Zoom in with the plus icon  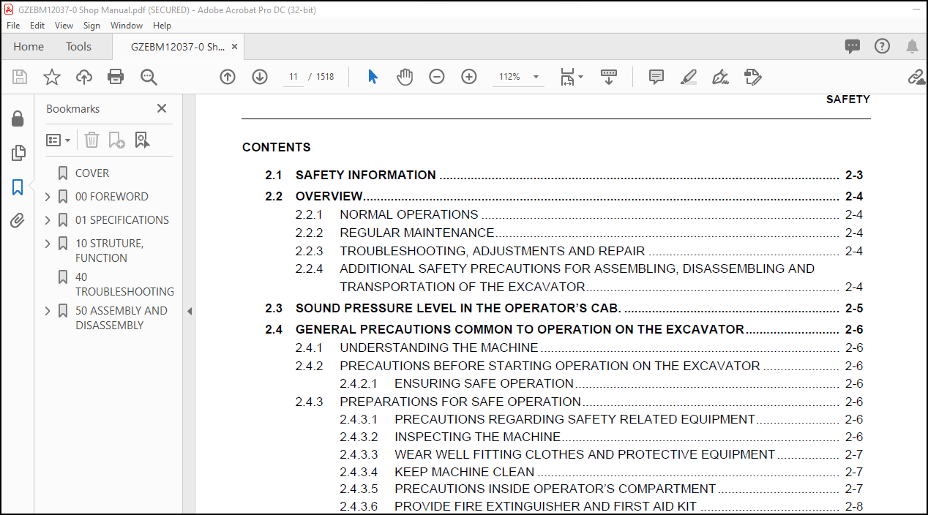pyautogui.click(x=469, y=77)
